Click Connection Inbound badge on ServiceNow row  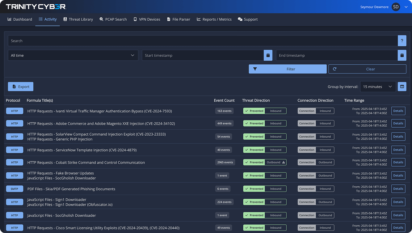click(316, 150)
